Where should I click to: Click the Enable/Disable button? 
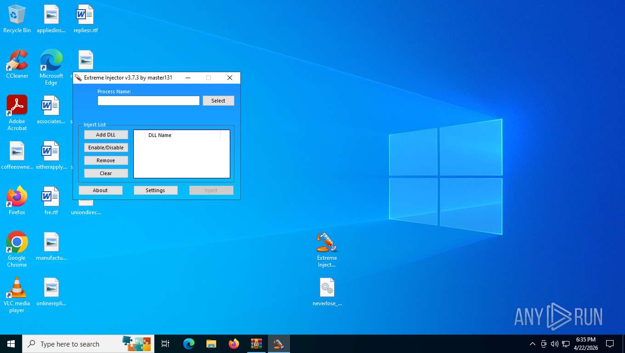[x=106, y=148]
